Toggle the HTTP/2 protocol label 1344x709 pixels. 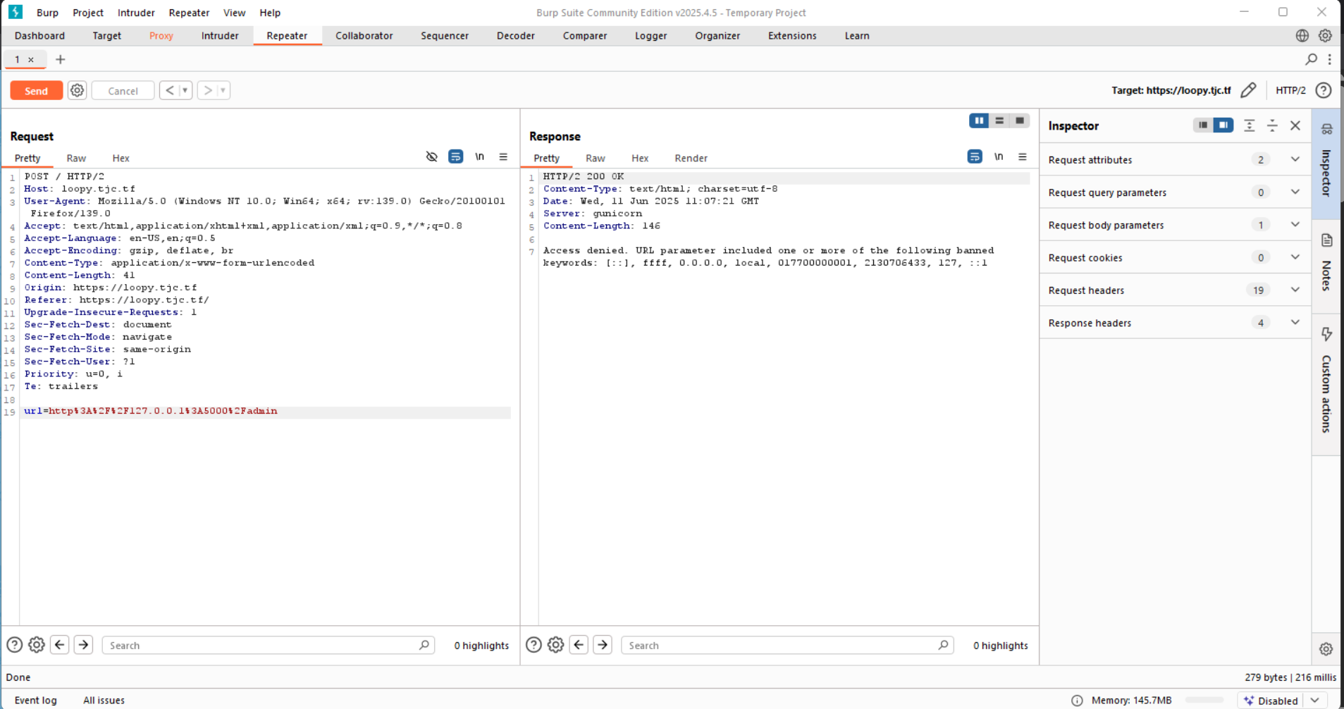click(1290, 90)
